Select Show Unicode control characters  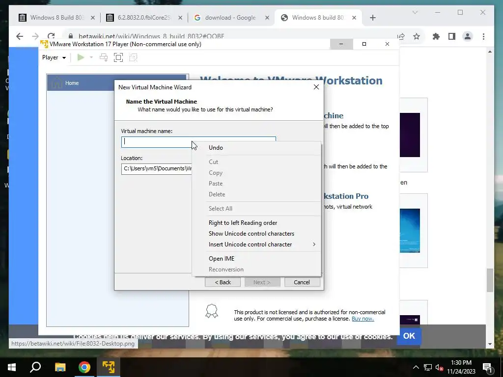[251, 233]
